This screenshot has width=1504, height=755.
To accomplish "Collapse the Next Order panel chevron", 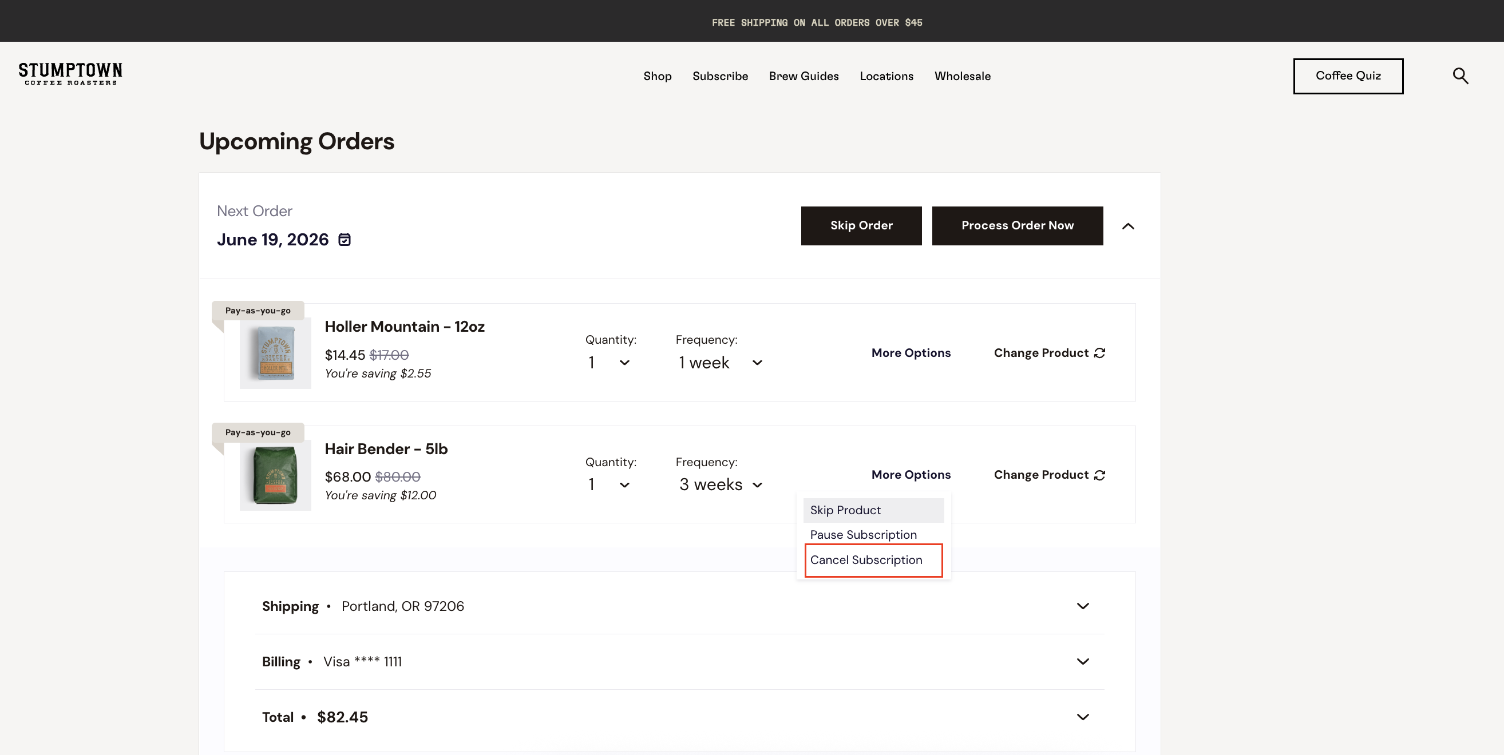I will pos(1128,226).
